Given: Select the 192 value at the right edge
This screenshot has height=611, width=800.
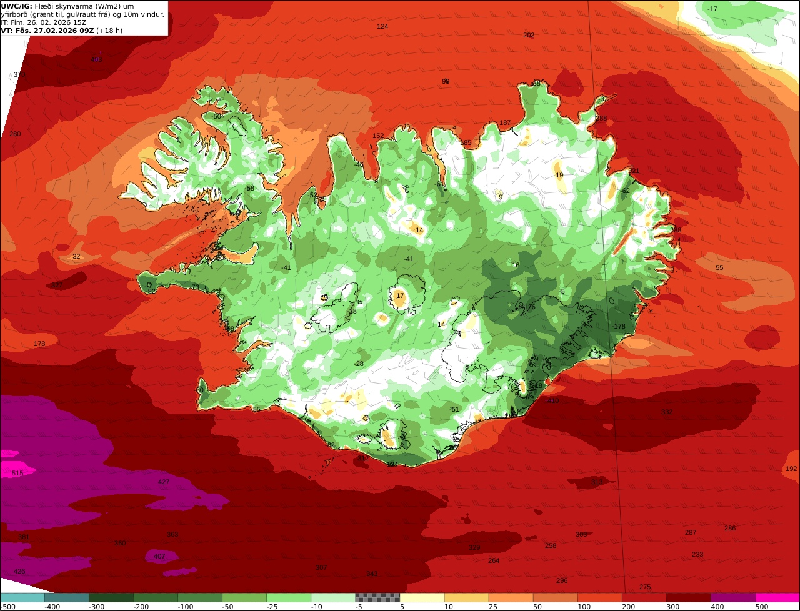Looking at the screenshot, I should pyautogui.click(x=791, y=469).
